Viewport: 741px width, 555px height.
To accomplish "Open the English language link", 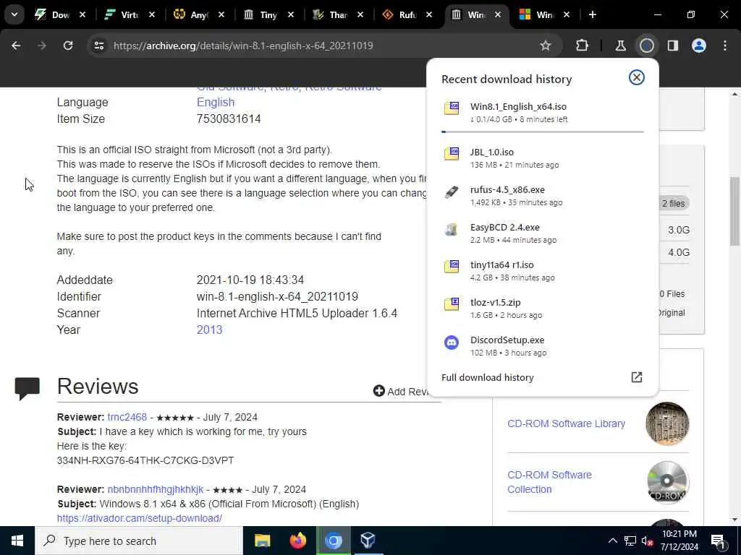I will (x=216, y=103).
